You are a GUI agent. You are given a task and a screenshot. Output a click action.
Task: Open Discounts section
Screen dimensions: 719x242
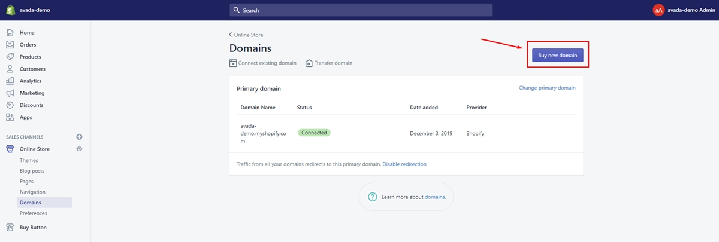click(x=31, y=105)
